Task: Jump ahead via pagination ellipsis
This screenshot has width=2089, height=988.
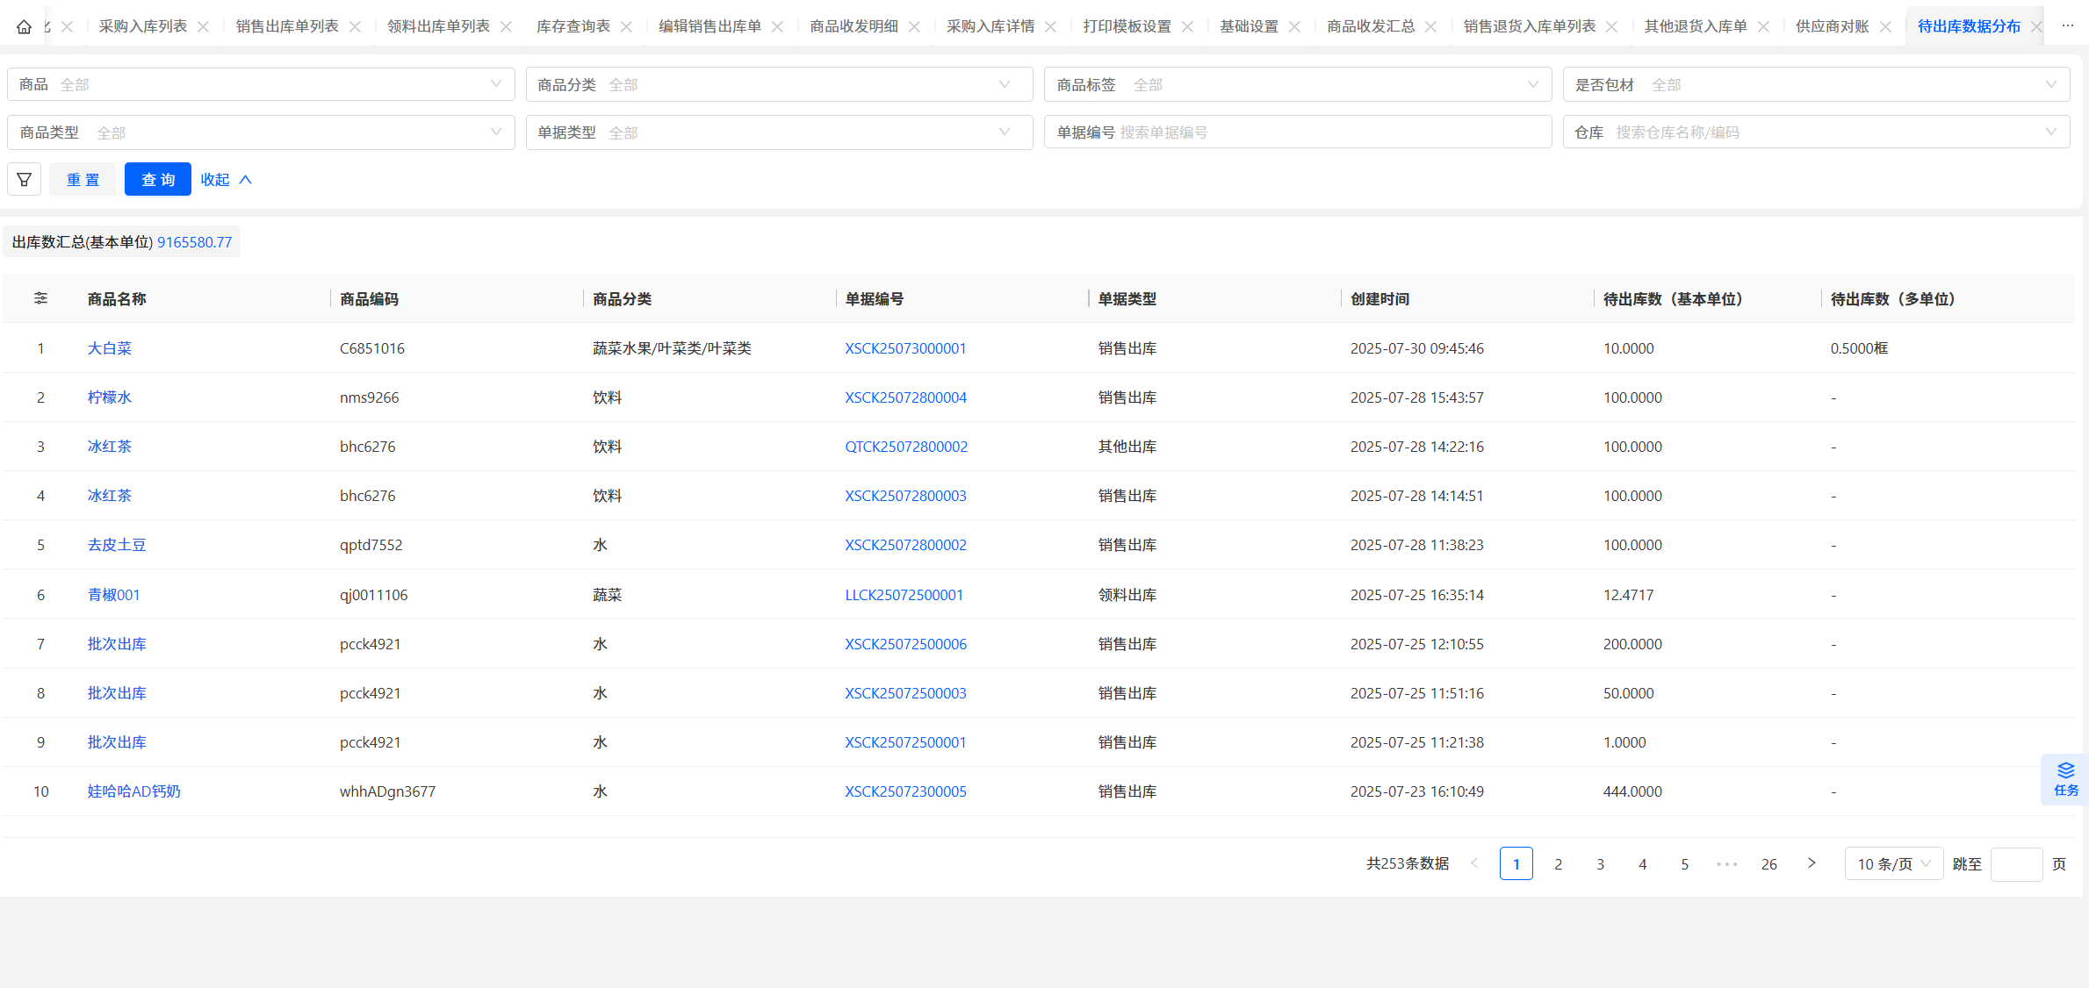Action: (x=1726, y=863)
